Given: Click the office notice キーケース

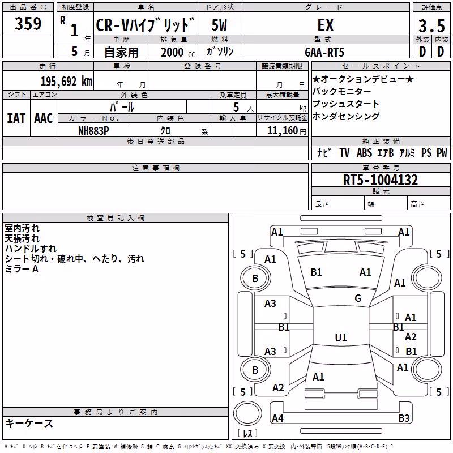Looking at the screenshot, I should coord(29,423).
